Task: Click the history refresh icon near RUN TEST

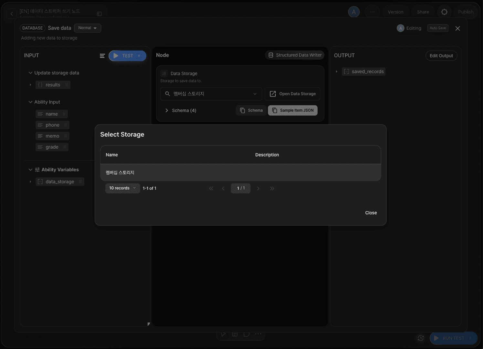Action: [421, 338]
